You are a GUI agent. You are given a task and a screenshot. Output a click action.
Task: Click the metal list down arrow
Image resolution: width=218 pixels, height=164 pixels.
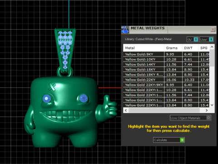[212, 105]
